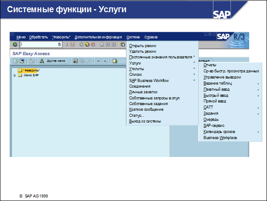Click the Save diskette icon

(73, 44)
